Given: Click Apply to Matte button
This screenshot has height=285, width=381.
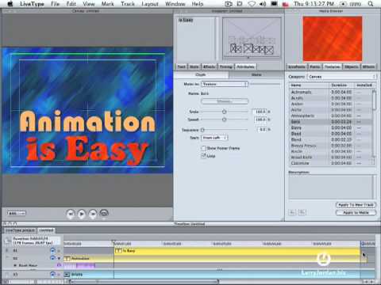Looking at the screenshot, I should pos(356,212).
